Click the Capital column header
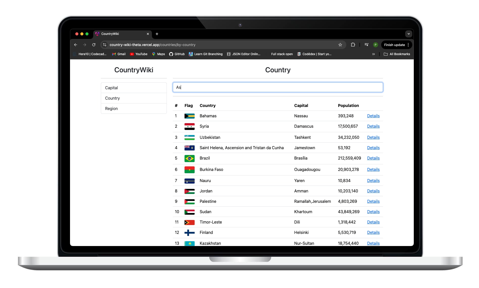This screenshot has height=288, width=479. pos(301,105)
